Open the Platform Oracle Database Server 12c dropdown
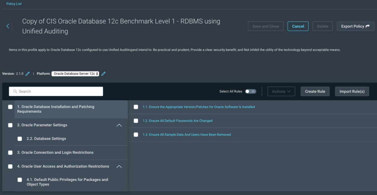 (75, 74)
